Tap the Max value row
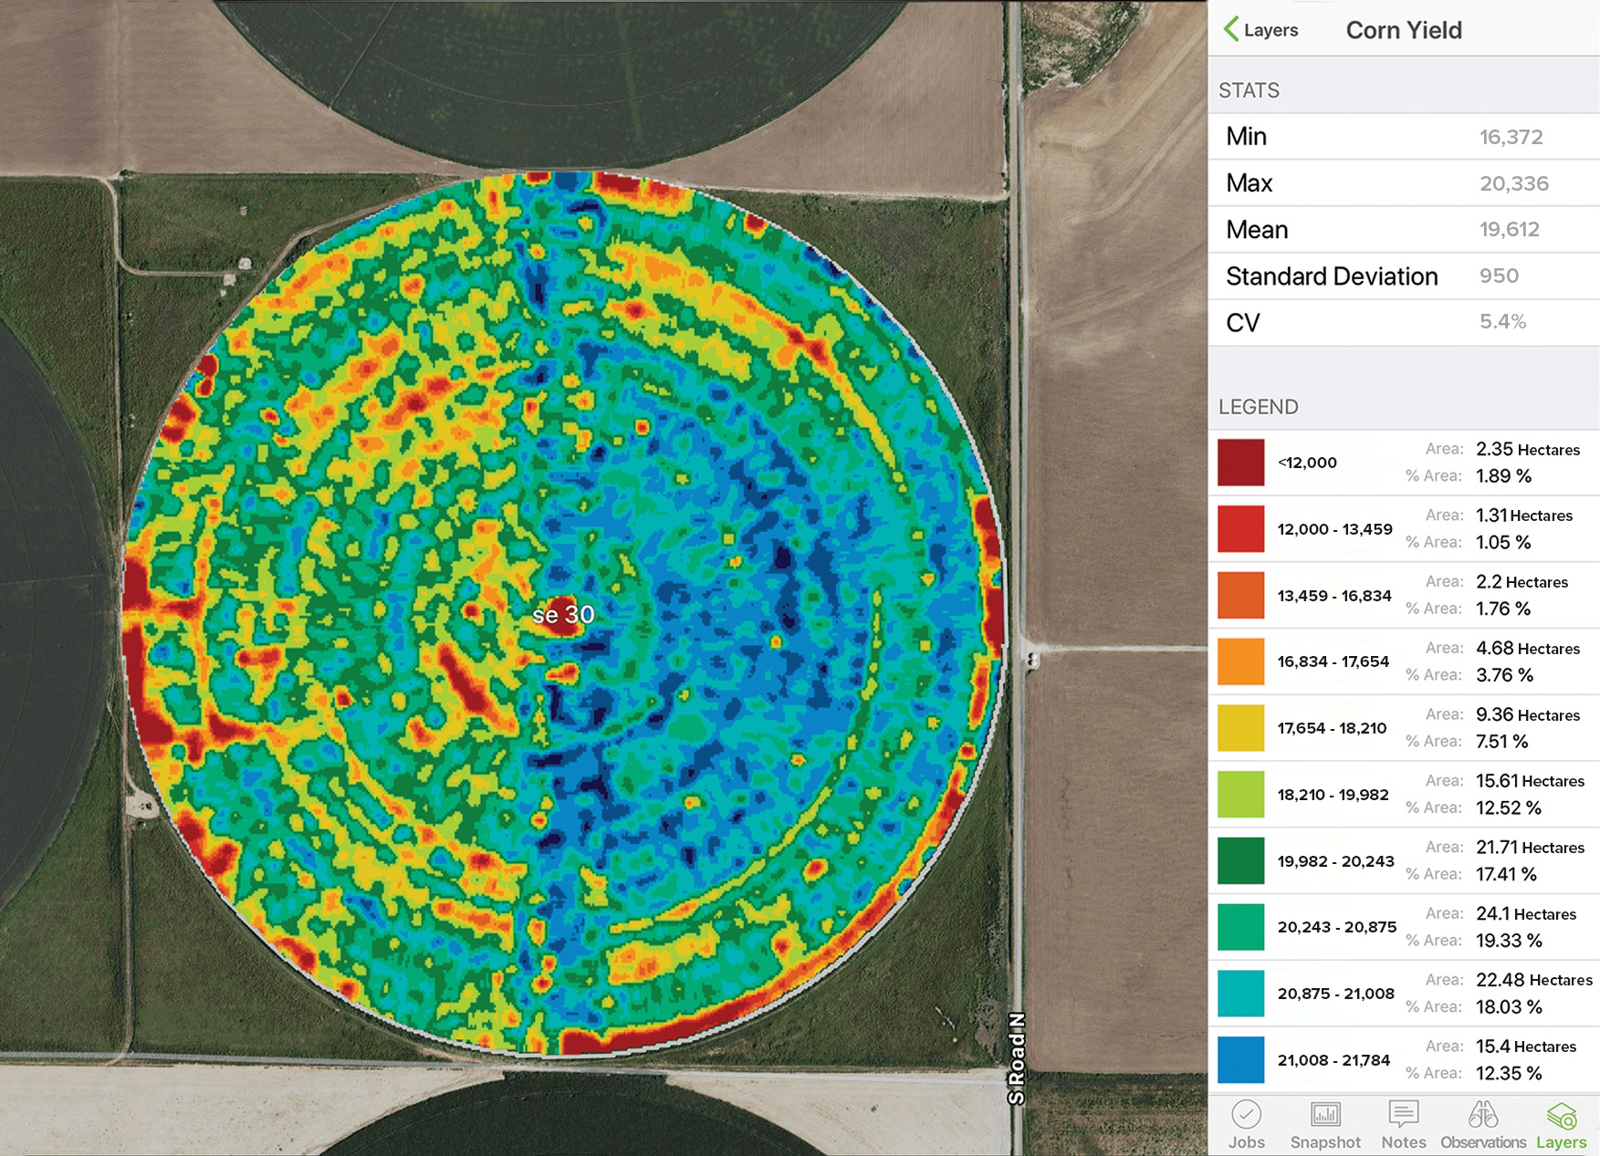 point(1403,183)
